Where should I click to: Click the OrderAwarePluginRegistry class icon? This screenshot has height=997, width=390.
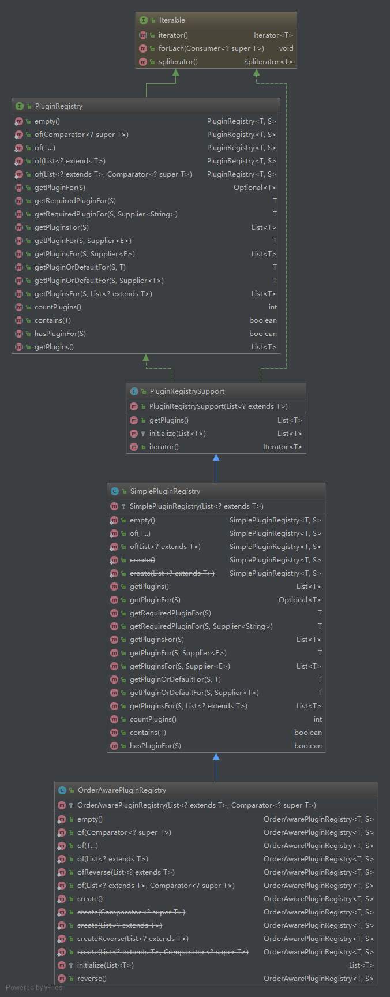[62, 790]
